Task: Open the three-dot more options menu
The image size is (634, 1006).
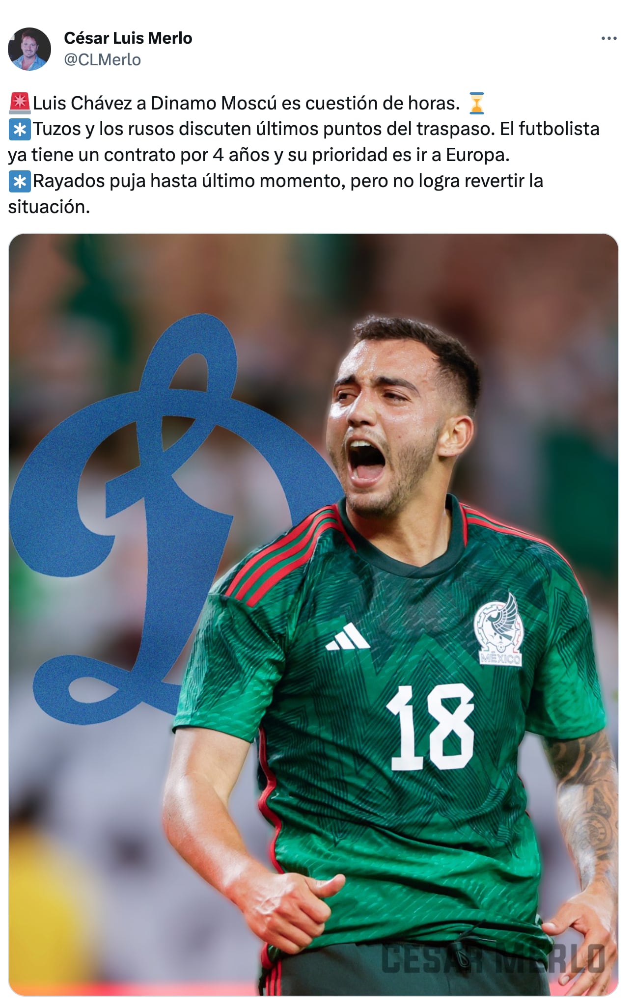Action: coord(608,38)
